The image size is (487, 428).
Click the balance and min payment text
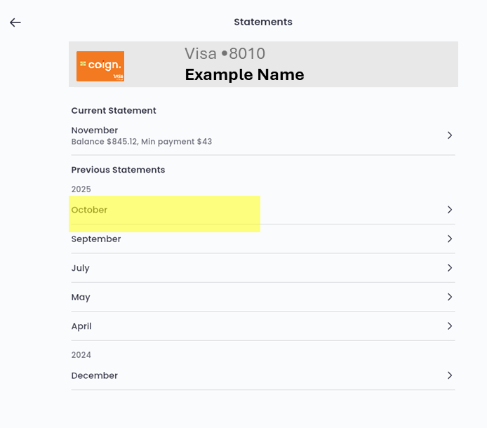pos(142,142)
